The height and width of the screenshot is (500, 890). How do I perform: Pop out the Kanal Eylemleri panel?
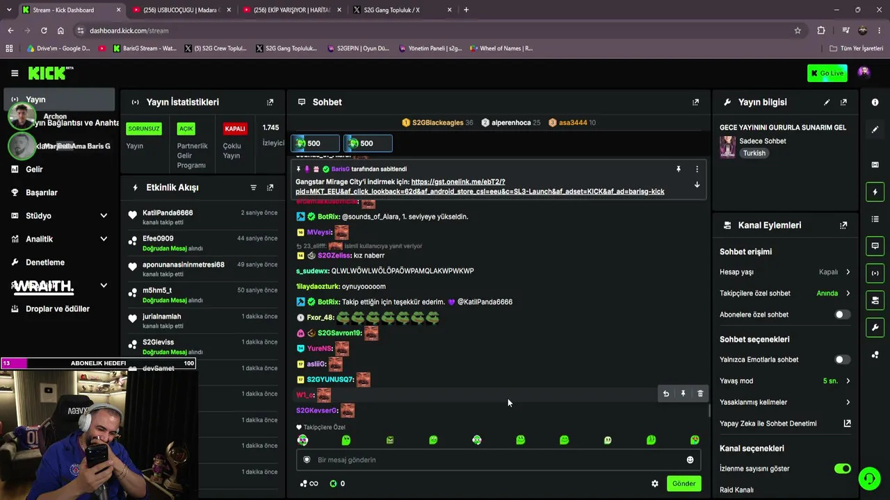843,225
